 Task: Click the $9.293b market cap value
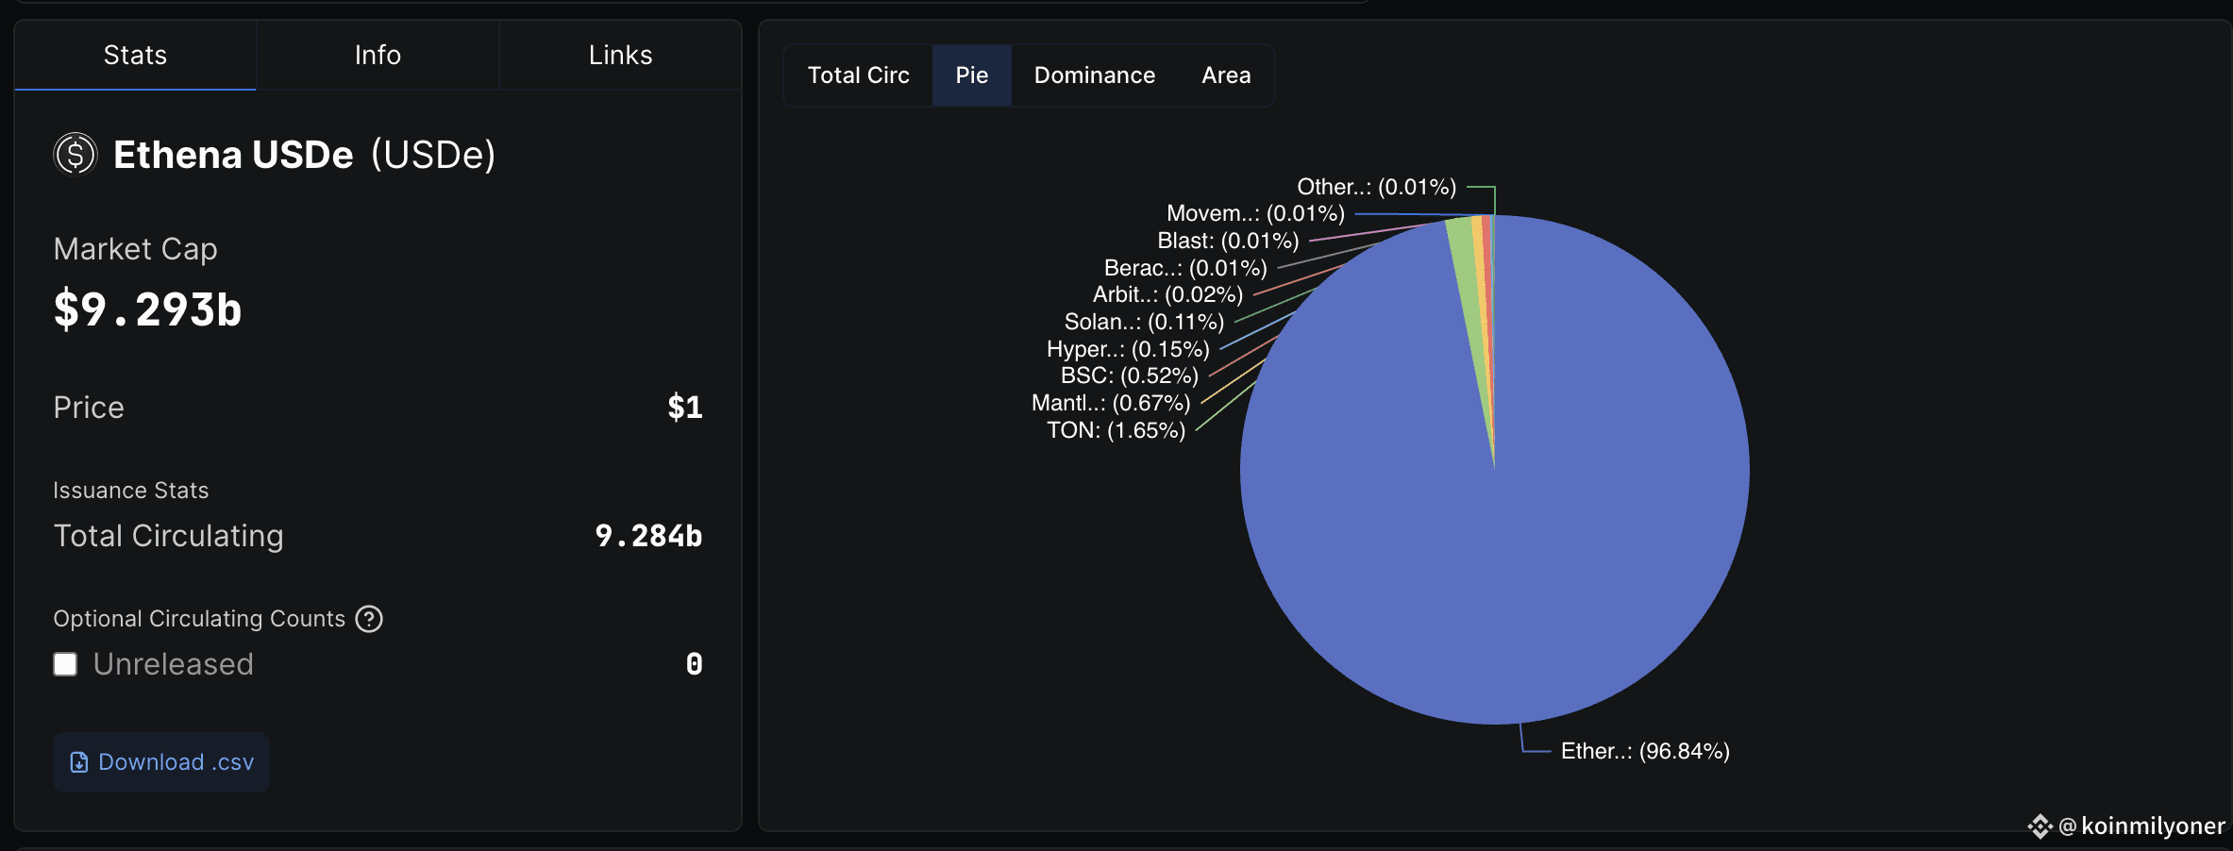(147, 309)
